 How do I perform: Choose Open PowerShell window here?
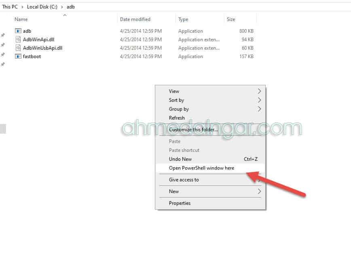pyautogui.click(x=210, y=168)
